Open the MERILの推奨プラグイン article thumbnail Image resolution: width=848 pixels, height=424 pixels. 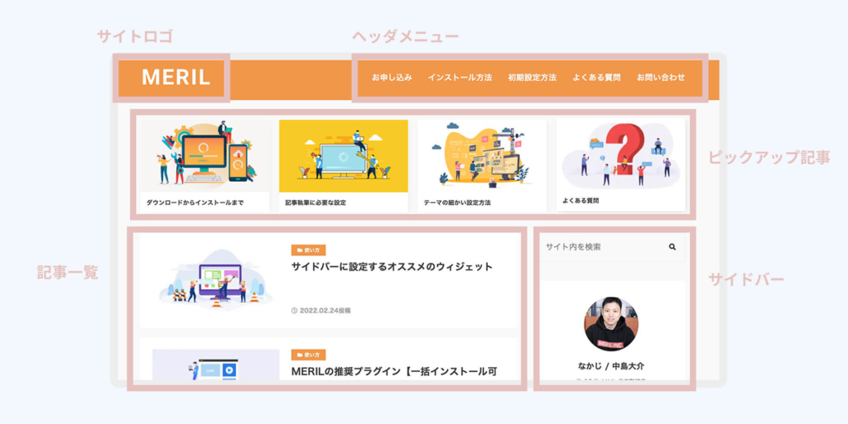(216, 364)
